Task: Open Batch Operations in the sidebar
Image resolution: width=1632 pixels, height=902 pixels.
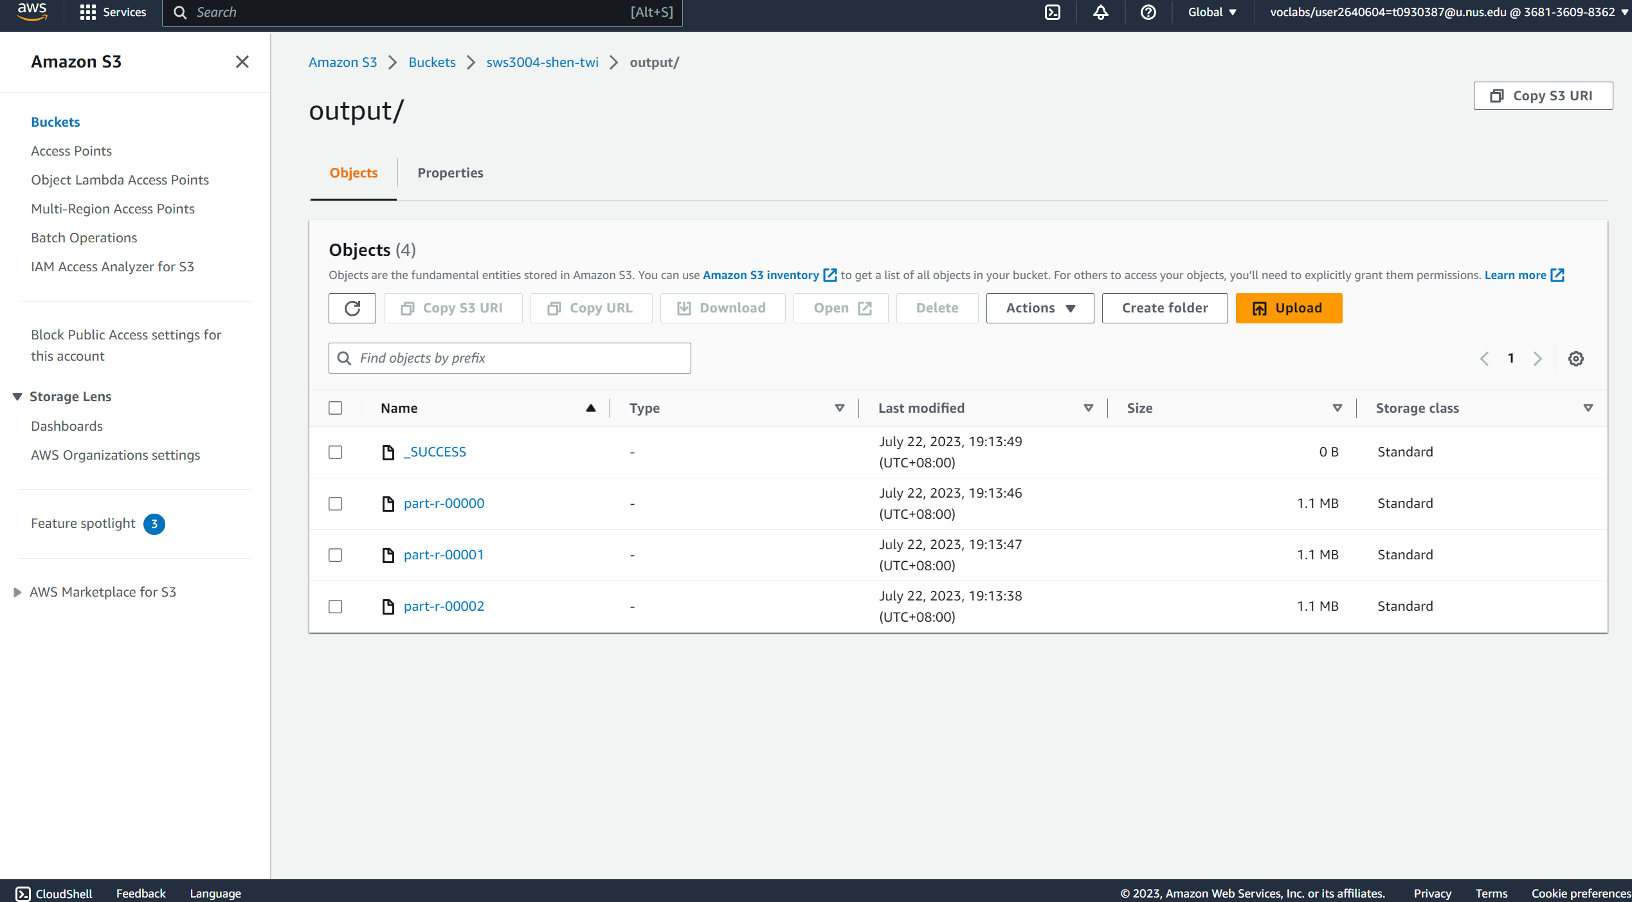Action: coord(84,238)
